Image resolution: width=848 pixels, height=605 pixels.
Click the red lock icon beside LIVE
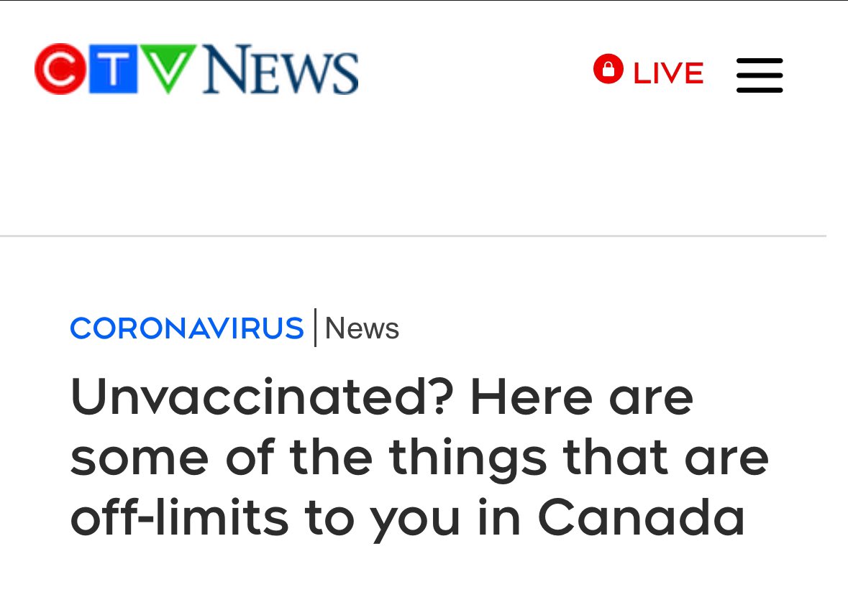pos(608,69)
